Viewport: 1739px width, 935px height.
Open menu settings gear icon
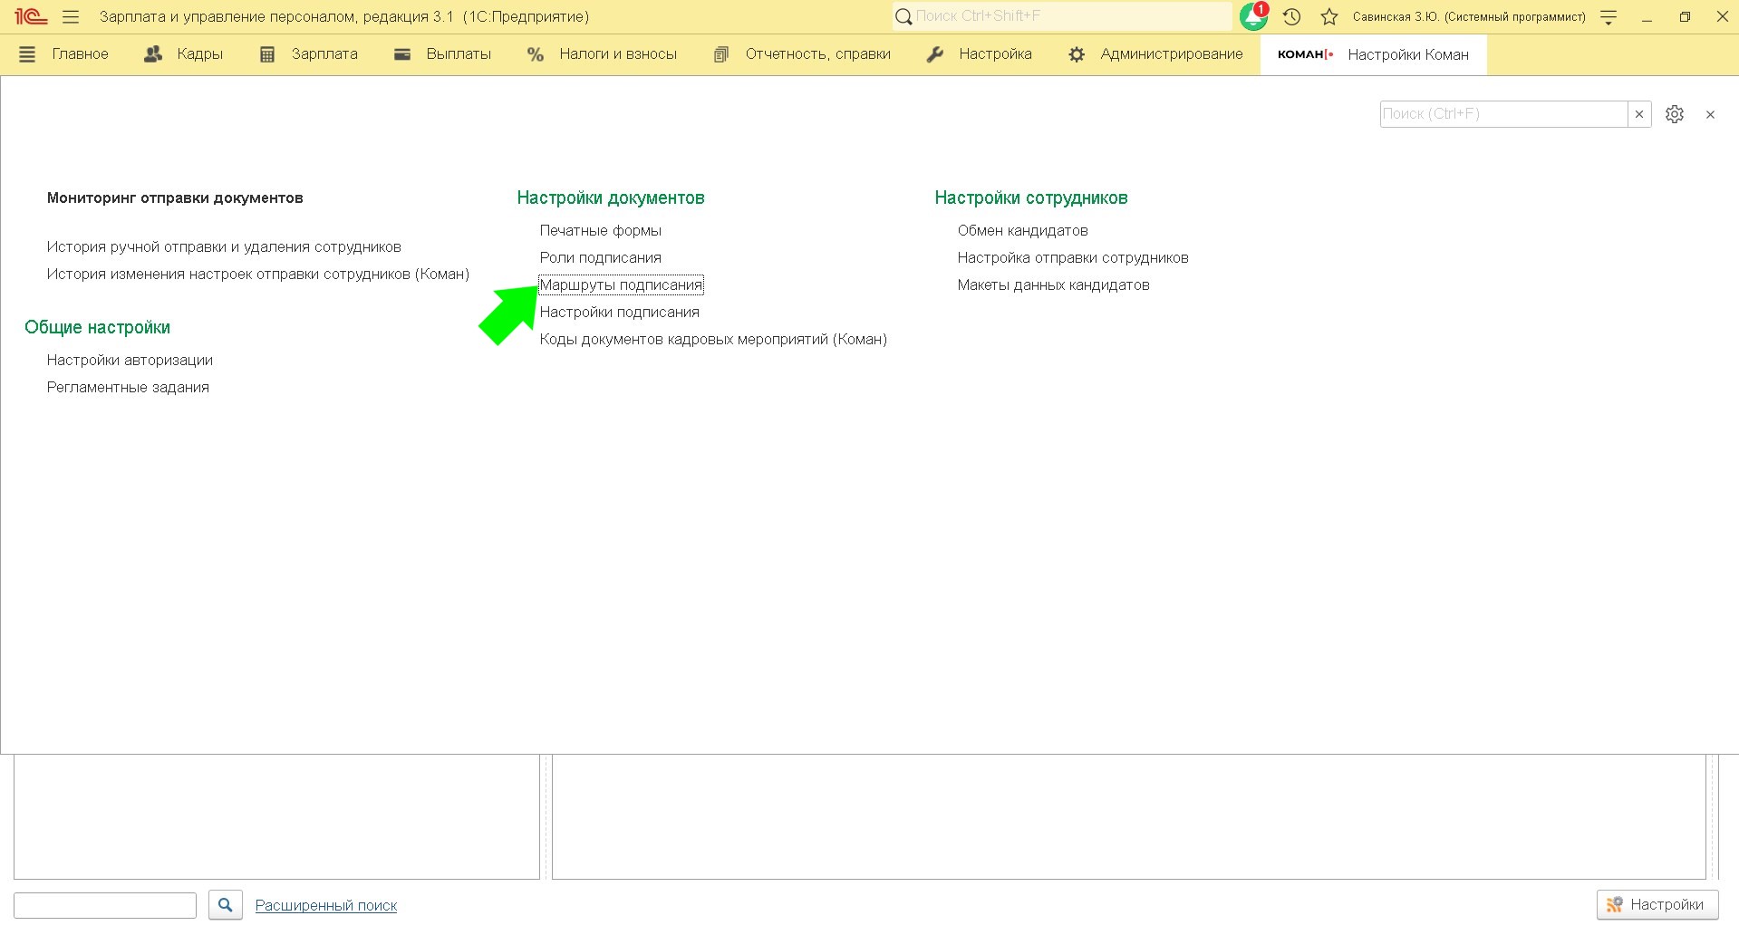[x=1675, y=114]
